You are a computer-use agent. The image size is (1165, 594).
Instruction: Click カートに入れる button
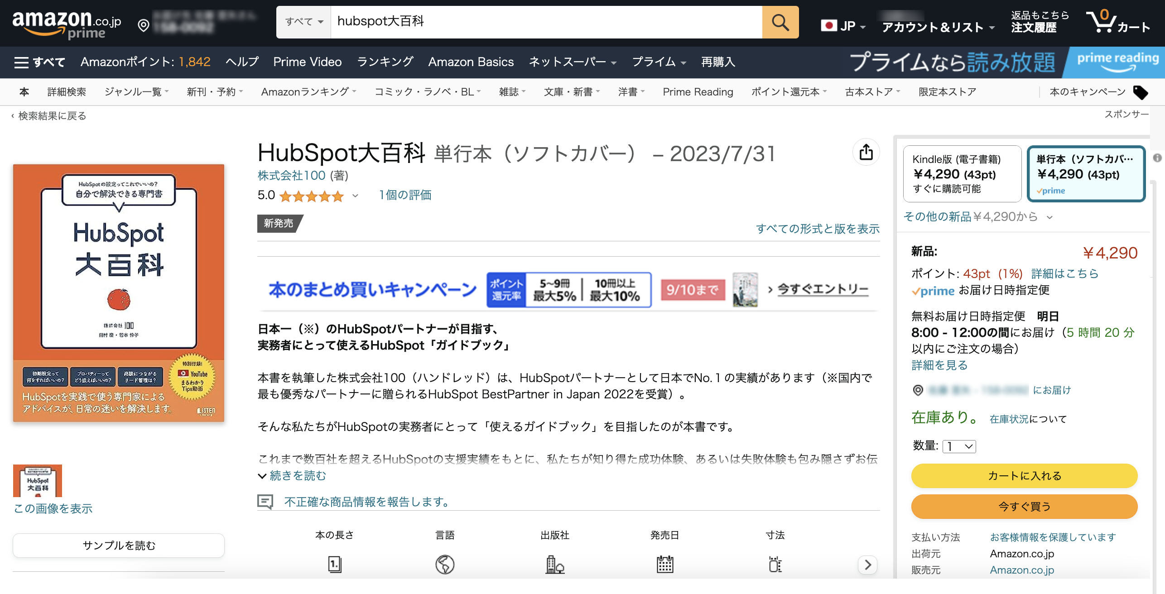click(x=1024, y=476)
